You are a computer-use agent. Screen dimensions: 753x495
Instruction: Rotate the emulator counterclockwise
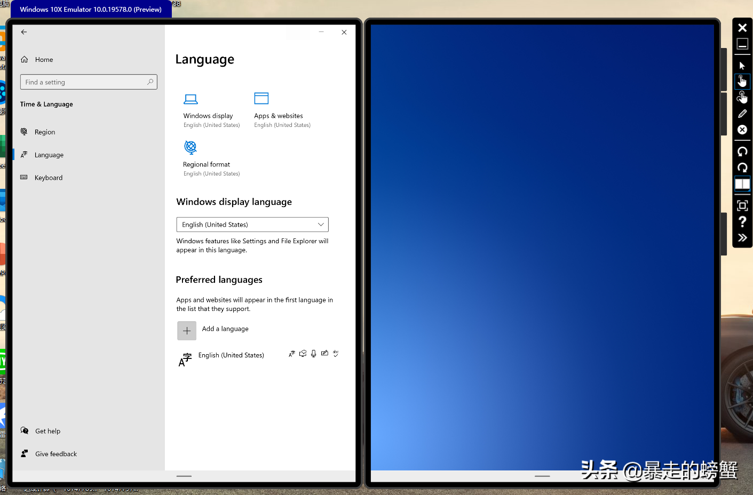click(x=742, y=151)
